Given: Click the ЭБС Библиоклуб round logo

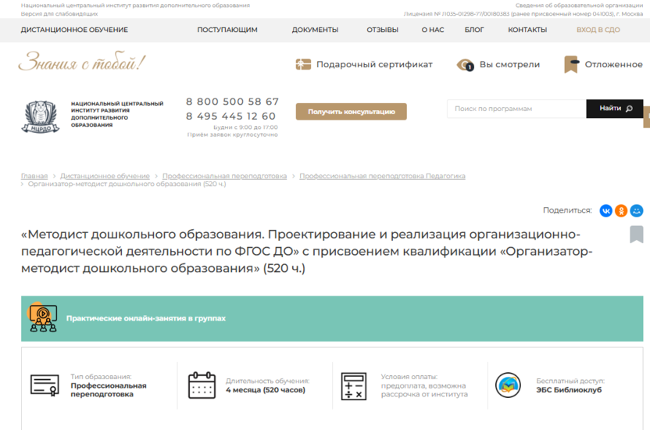Looking at the screenshot, I should point(508,385).
